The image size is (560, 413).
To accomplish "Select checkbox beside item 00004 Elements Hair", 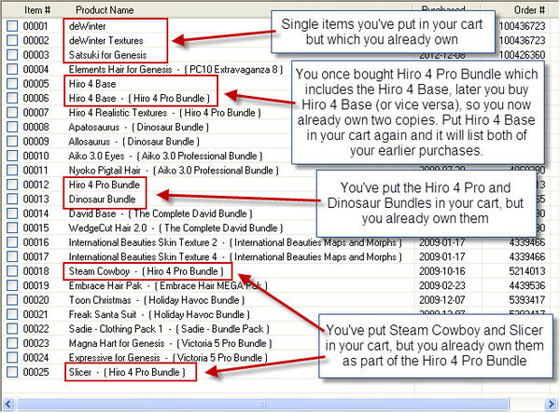I will click(12, 69).
